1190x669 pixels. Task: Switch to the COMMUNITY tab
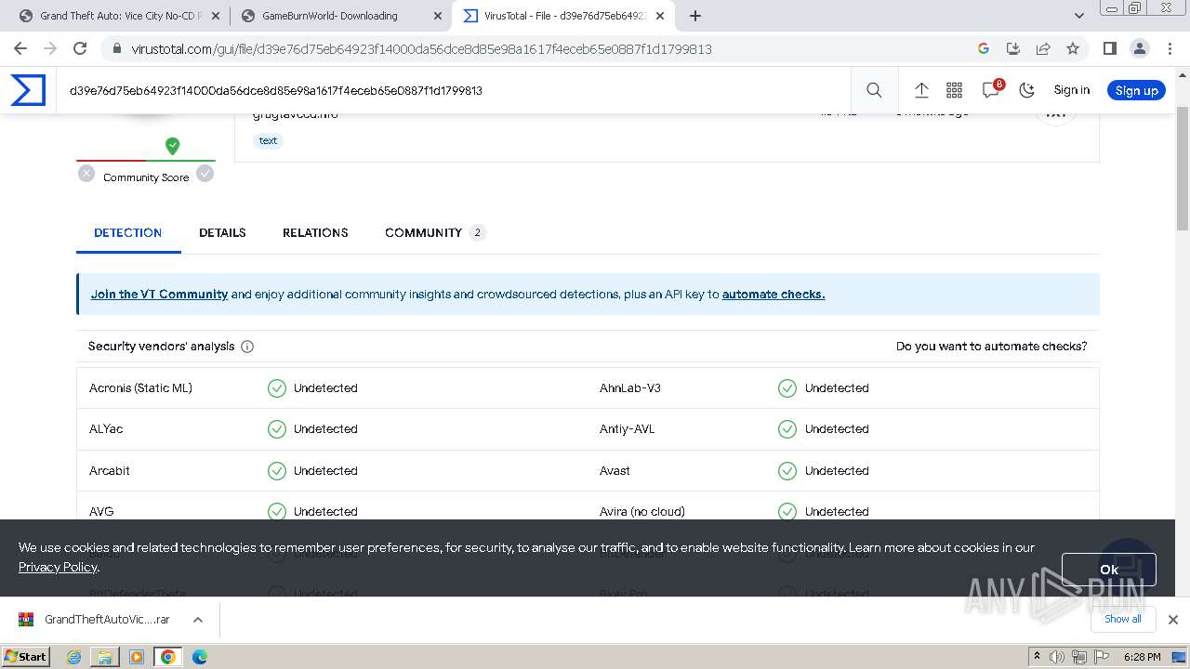tap(434, 232)
